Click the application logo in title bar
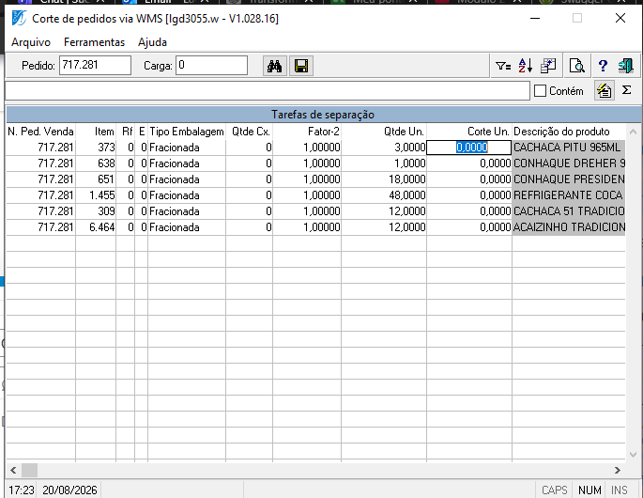 (x=19, y=18)
